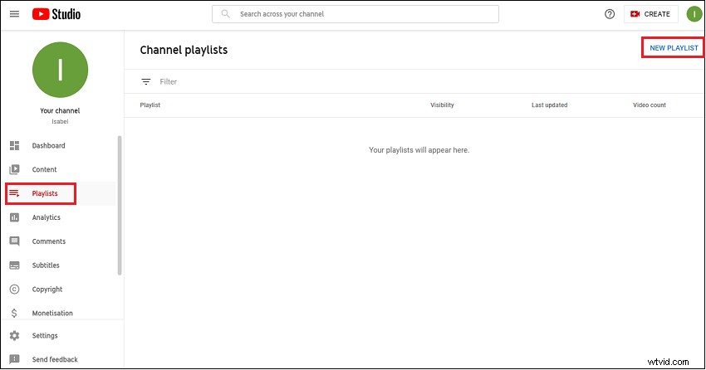
Task: Click the sidebar vertical scrollbar
Action: pyautogui.click(x=120, y=205)
